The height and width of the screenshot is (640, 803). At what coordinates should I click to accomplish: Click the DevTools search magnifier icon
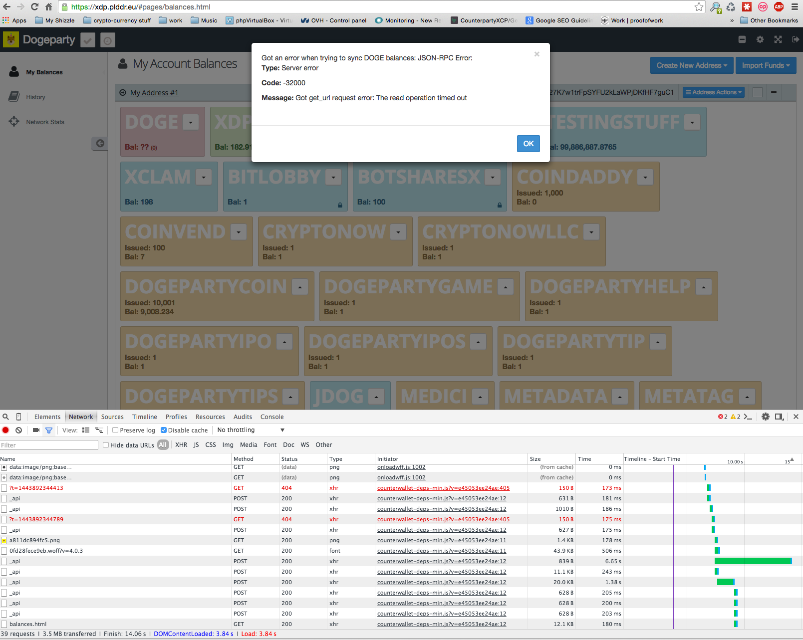pos(6,417)
